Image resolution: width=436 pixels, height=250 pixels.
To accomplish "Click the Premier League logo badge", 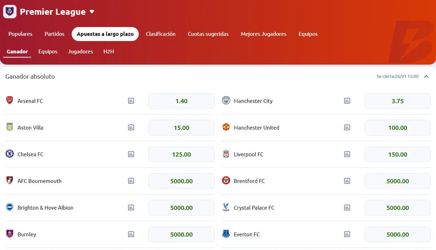I will click(10, 12).
